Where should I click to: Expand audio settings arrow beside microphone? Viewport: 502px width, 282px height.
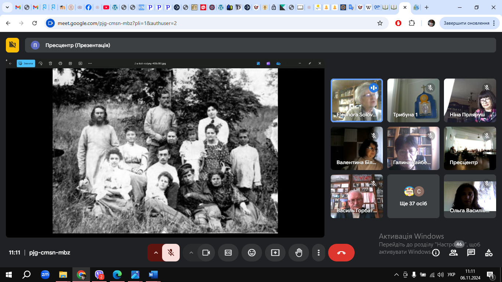click(155, 253)
